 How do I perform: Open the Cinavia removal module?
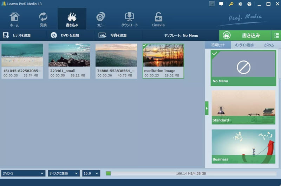point(158,19)
